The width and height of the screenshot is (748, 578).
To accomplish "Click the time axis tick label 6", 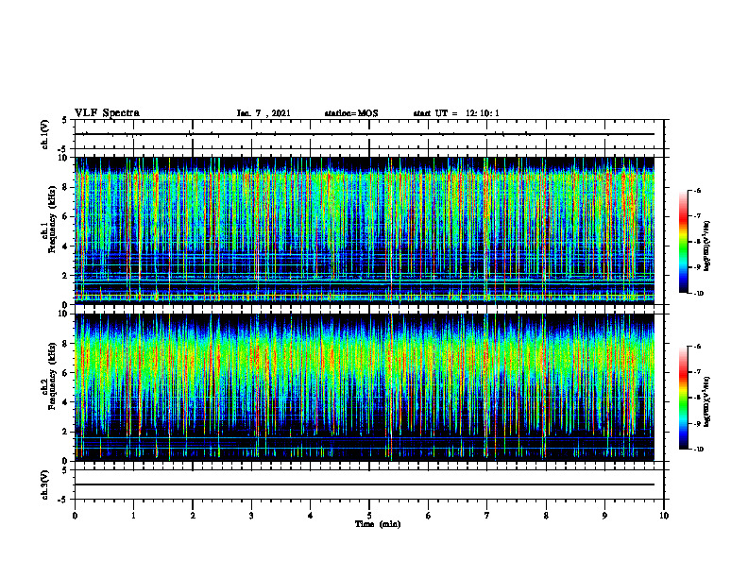I will (x=429, y=516).
